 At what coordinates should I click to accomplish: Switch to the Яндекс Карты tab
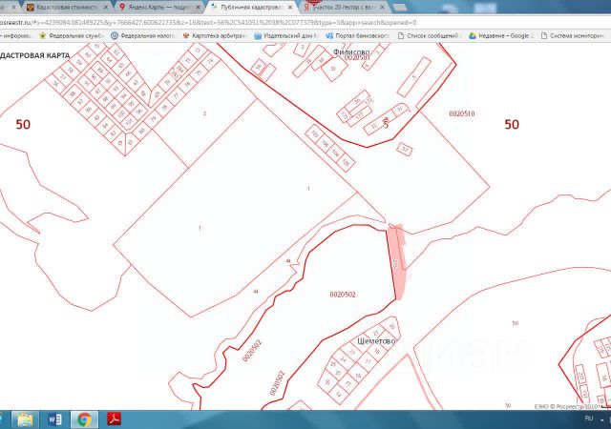159,8
